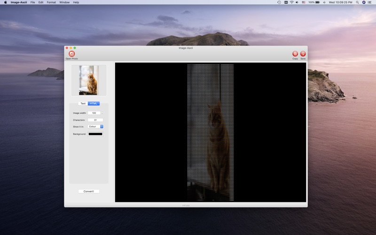The image size is (376, 235).
Task: Click the Image width stepper arrows
Action: coord(102,113)
